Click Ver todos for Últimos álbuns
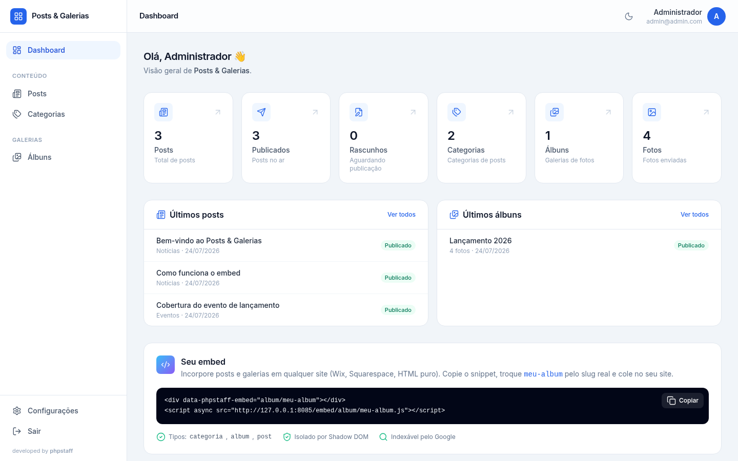Image resolution: width=738 pixels, height=461 pixels. coord(694,215)
